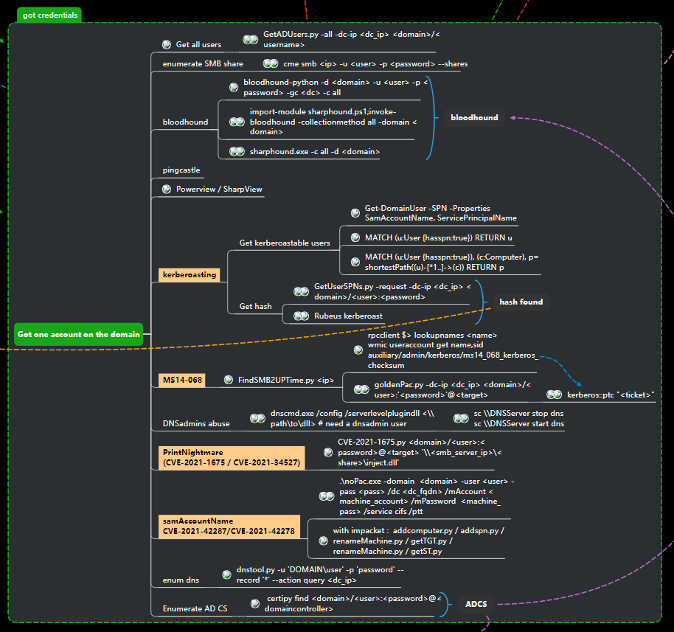Click the 'Rubeus kerberoast' text
674x632 pixels.
point(348,316)
